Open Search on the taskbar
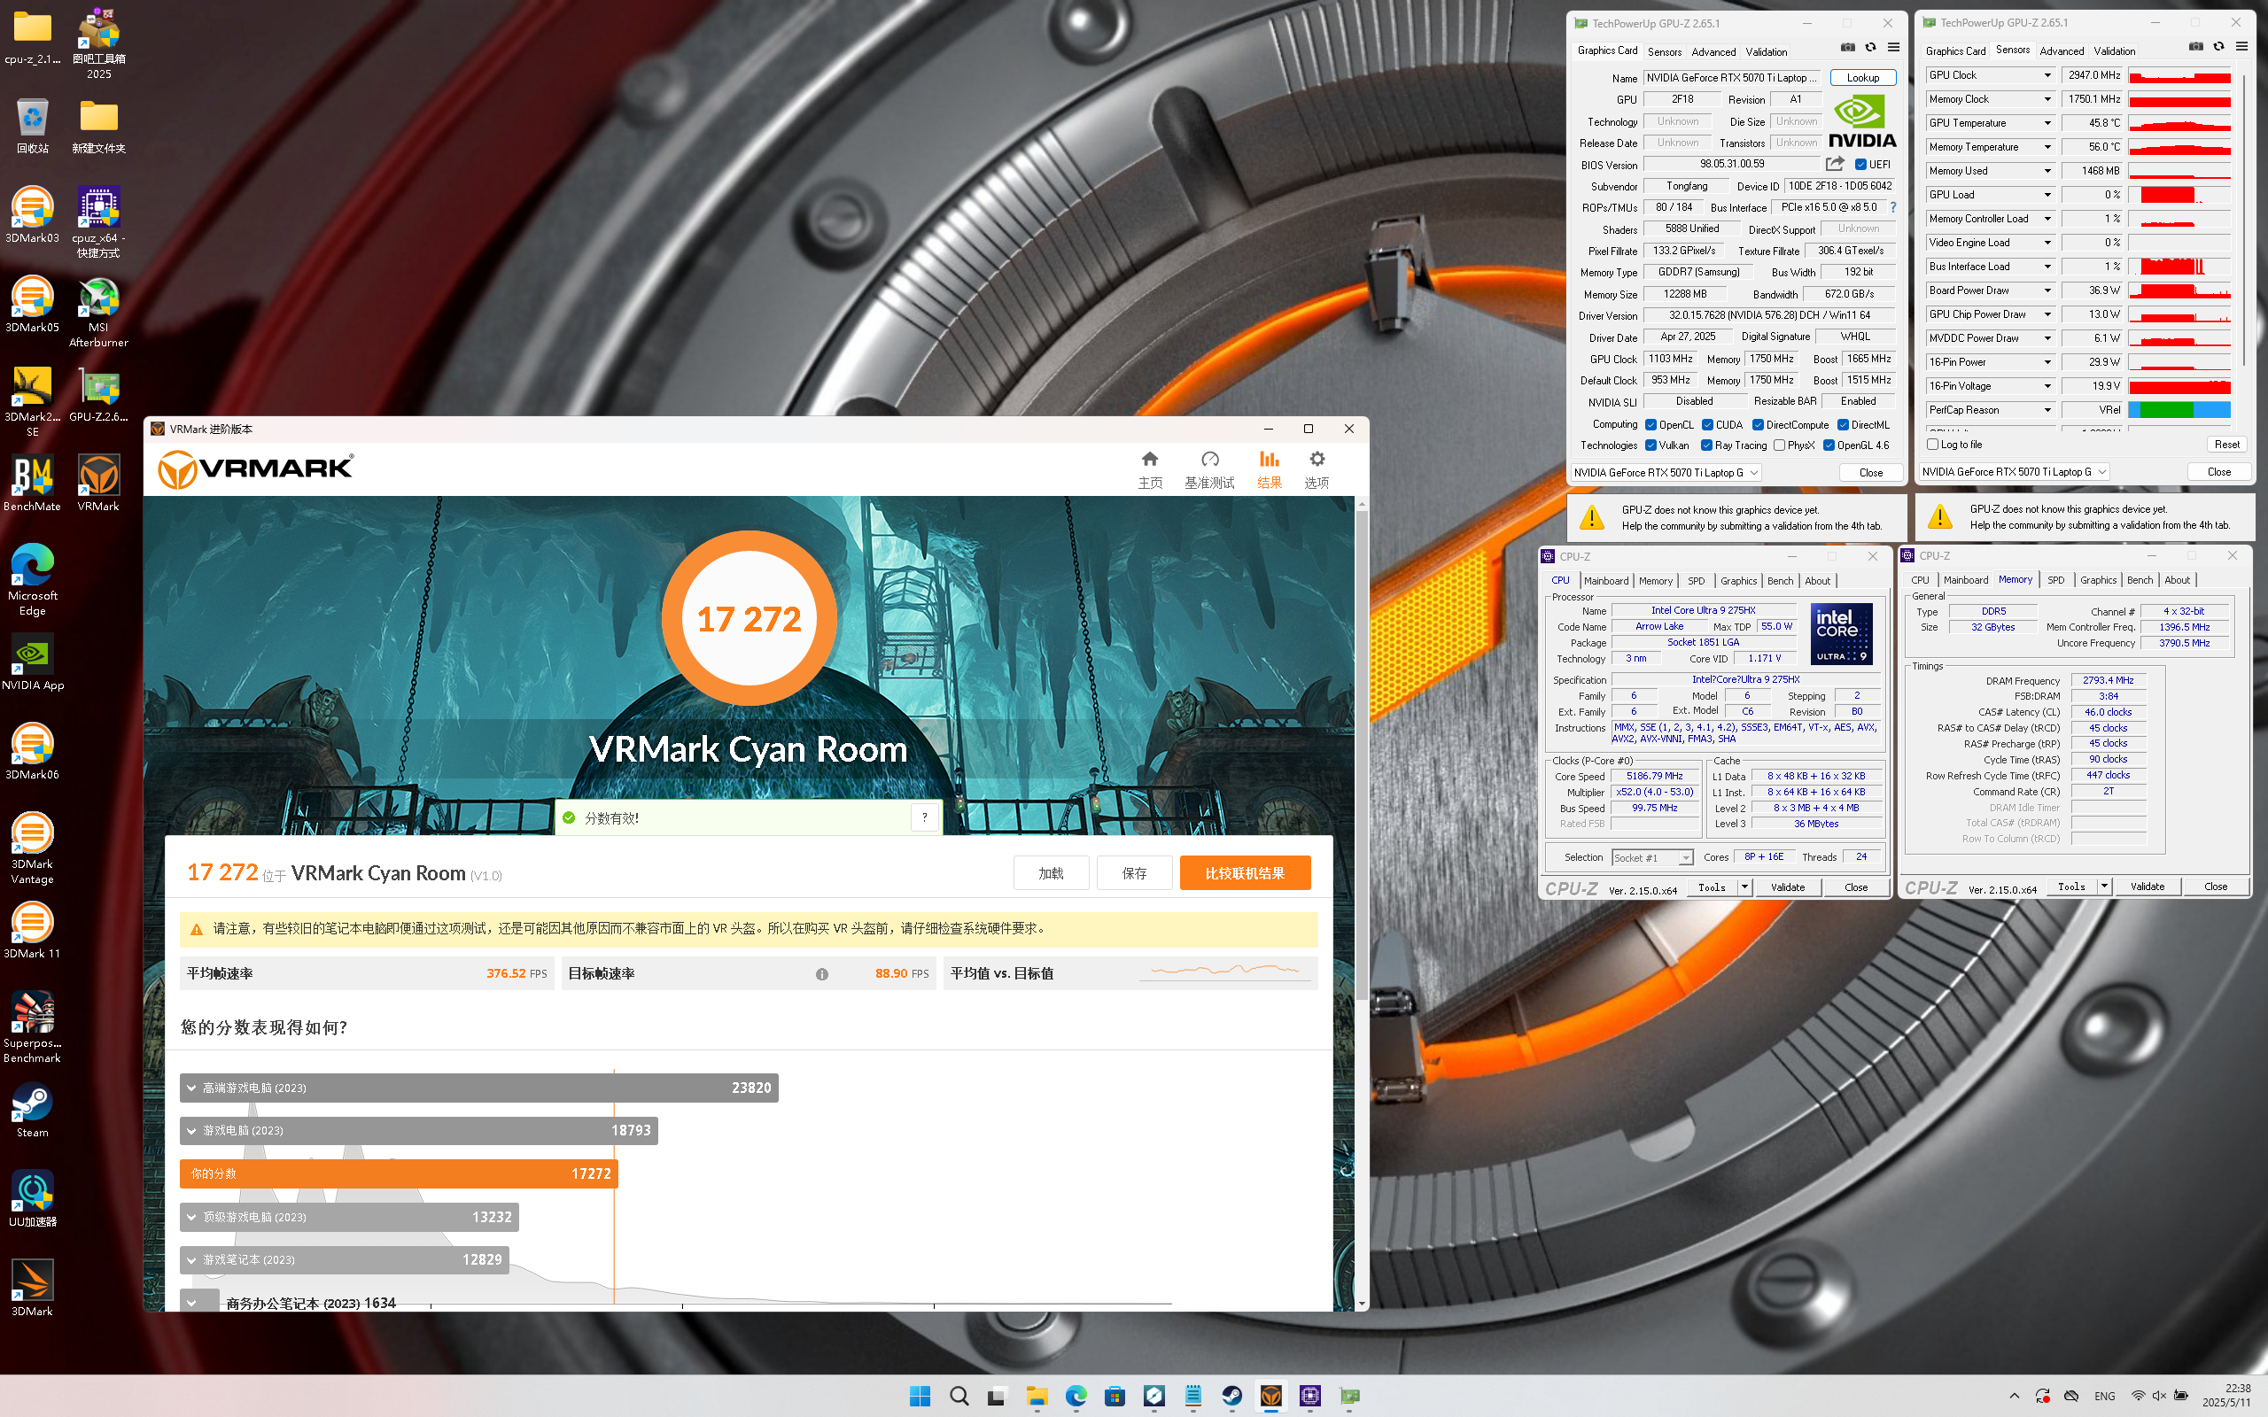 (x=959, y=1396)
